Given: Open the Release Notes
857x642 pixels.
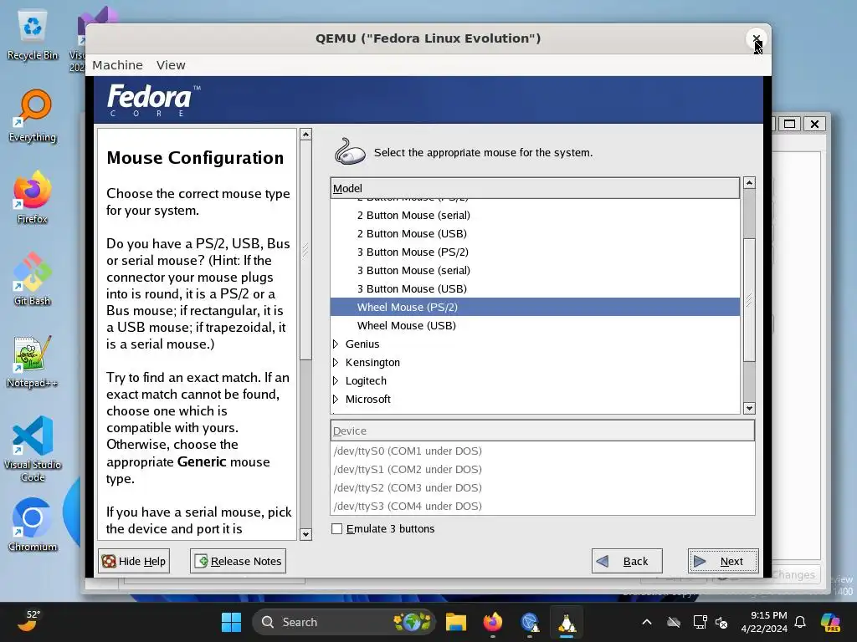Looking at the screenshot, I should click(x=238, y=561).
